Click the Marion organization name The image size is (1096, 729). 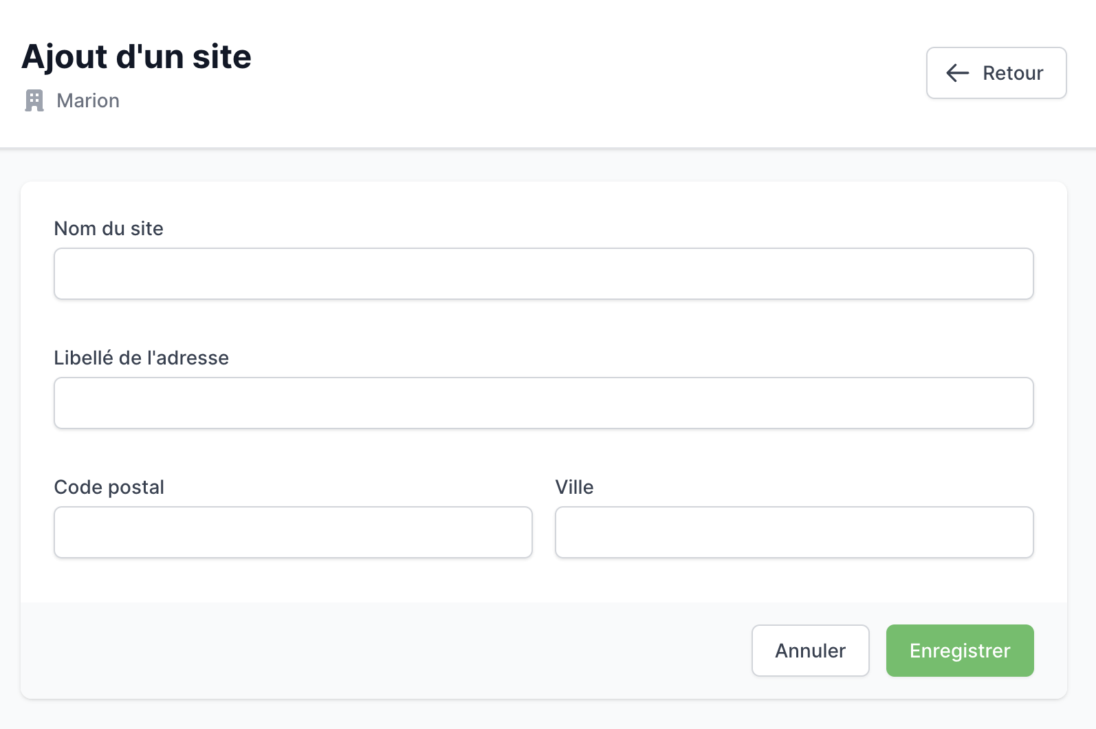click(88, 100)
